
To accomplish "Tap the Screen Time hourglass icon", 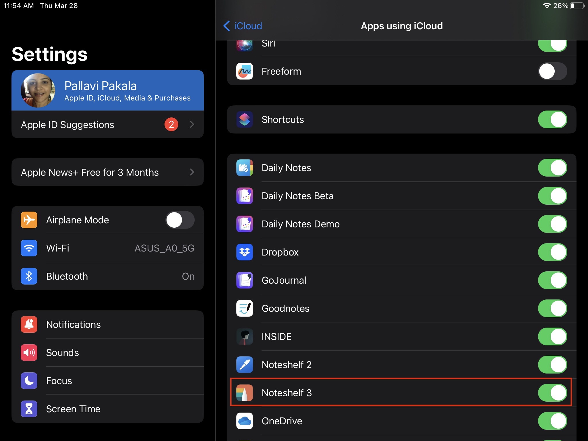I will coord(29,409).
